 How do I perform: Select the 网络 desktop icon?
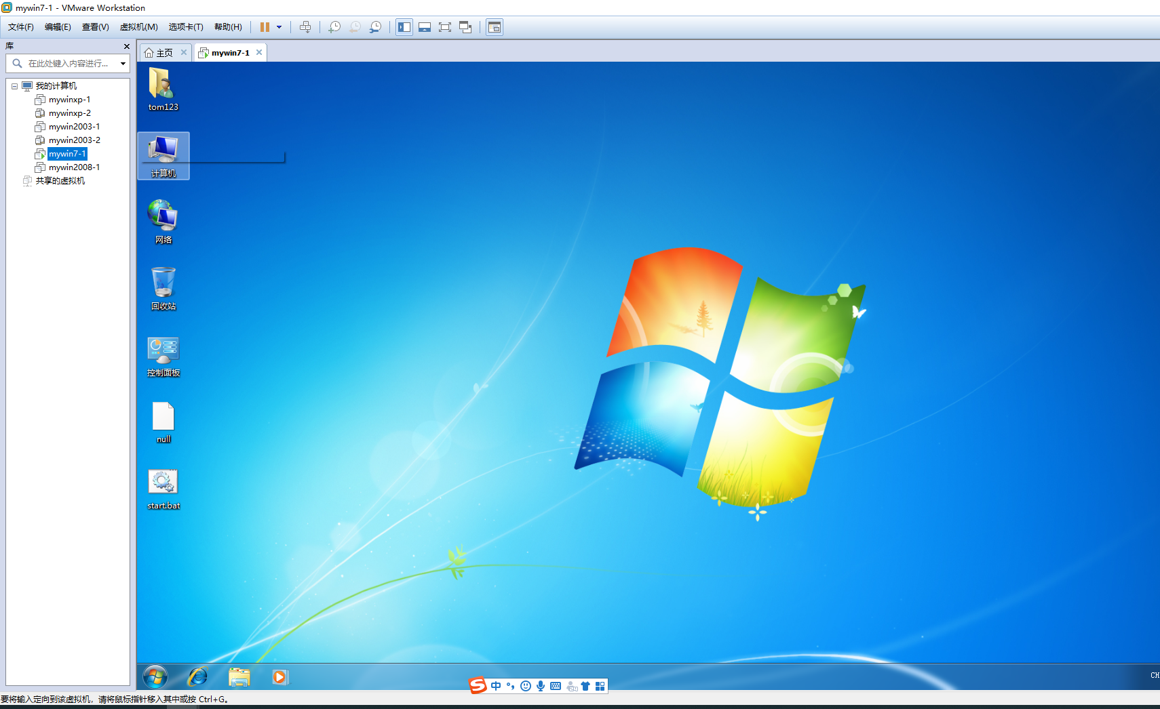tap(163, 222)
